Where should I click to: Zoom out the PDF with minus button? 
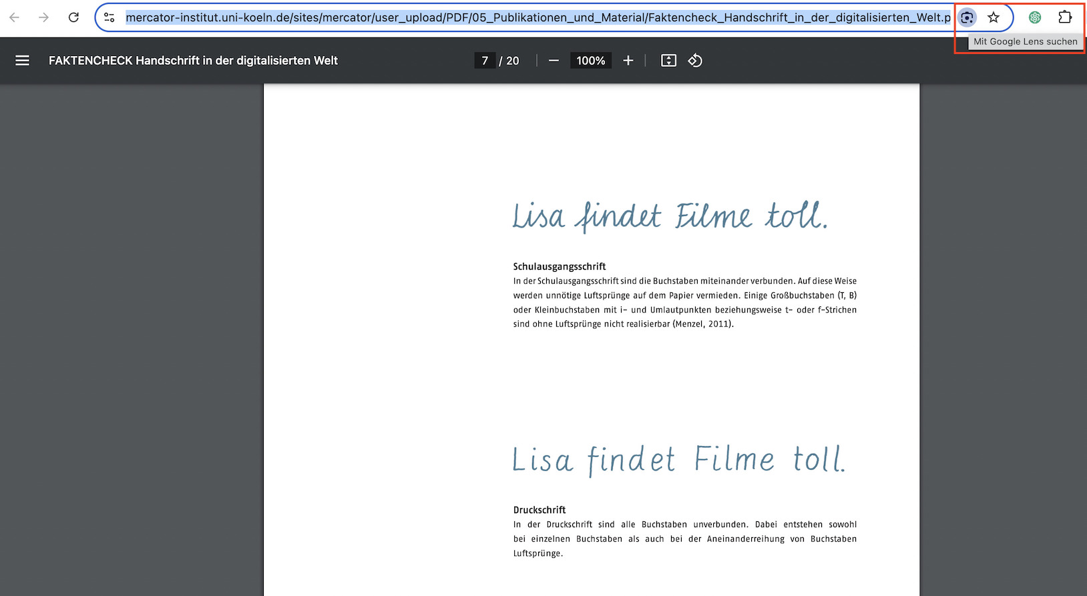[x=554, y=61]
